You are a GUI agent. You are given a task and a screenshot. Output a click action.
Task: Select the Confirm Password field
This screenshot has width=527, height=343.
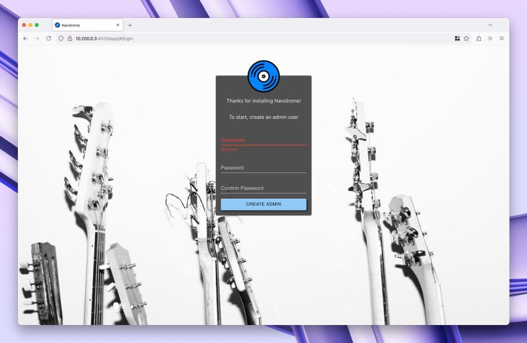pyautogui.click(x=263, y=188)
